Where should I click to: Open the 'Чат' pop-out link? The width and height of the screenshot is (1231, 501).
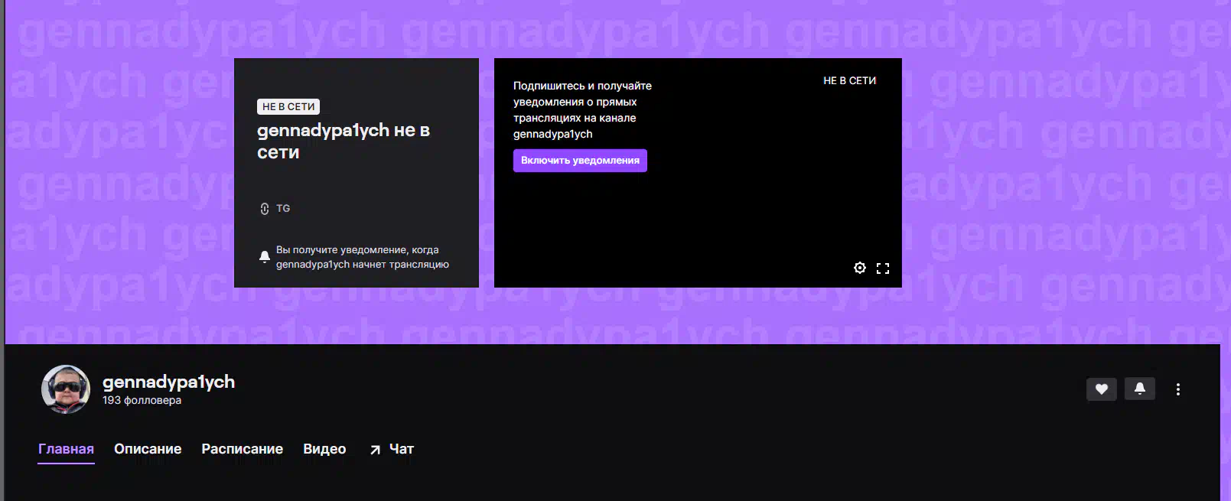[x=391, y=449]
